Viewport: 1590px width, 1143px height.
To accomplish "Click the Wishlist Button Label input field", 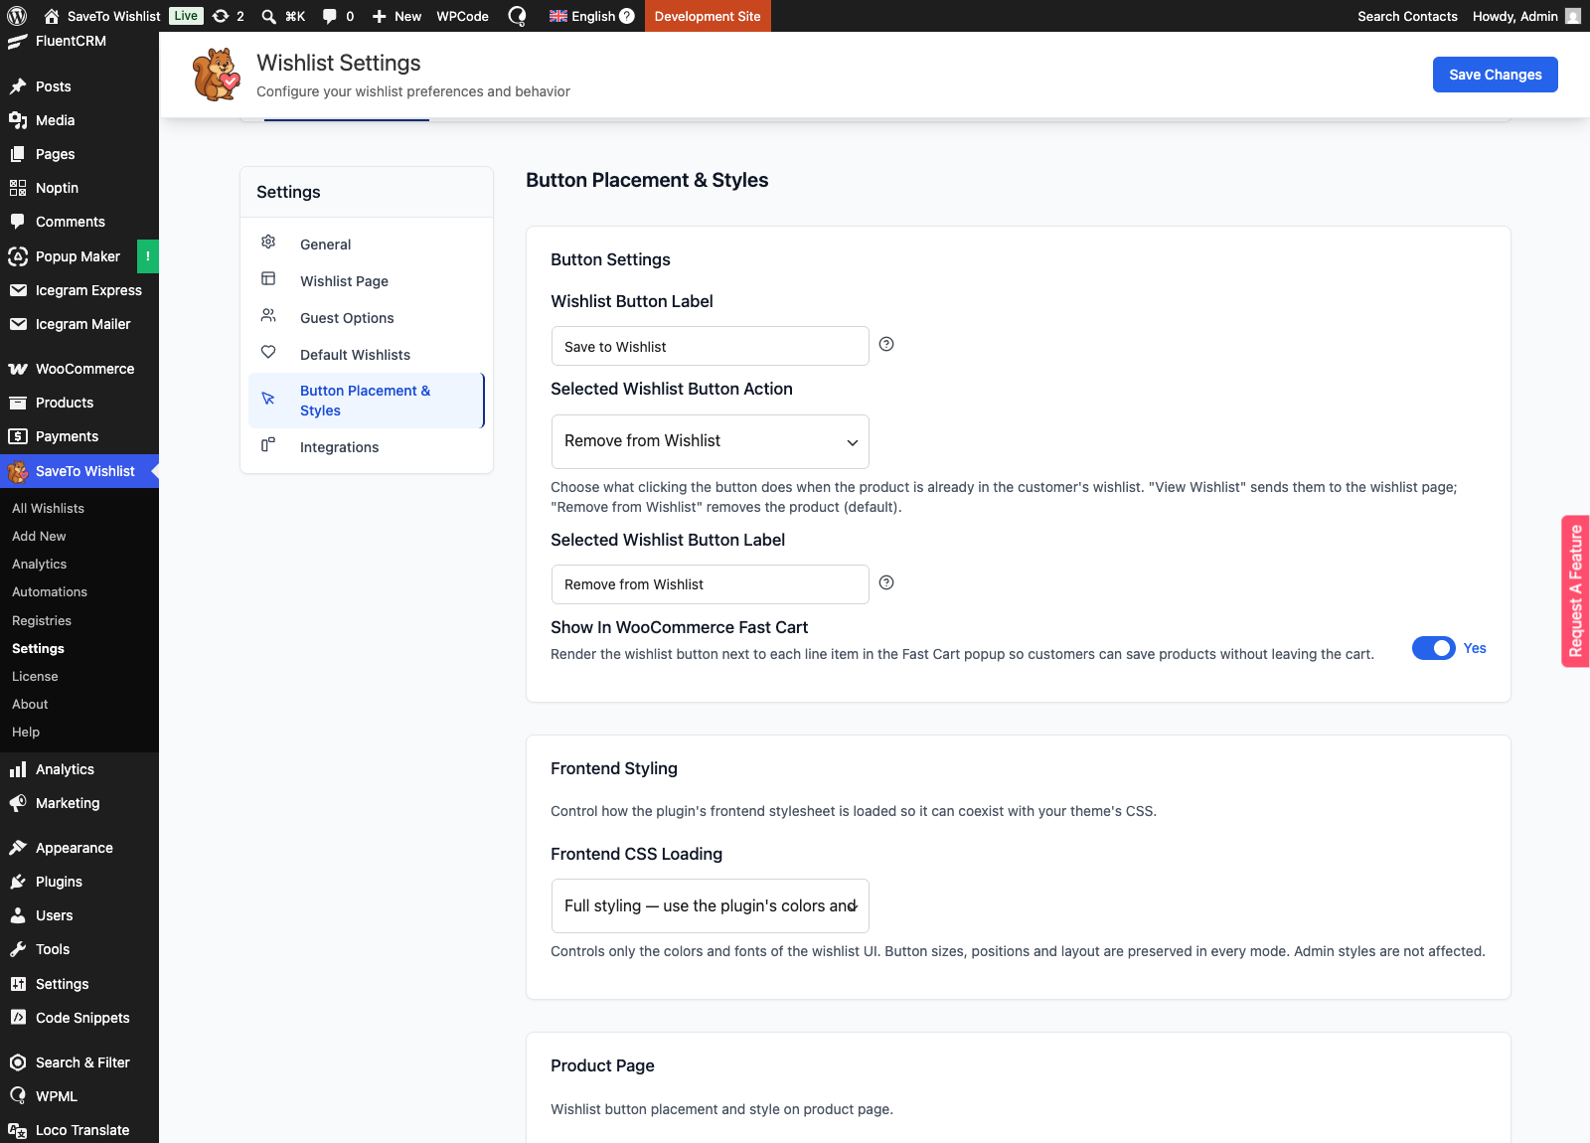I will [711, 346].
